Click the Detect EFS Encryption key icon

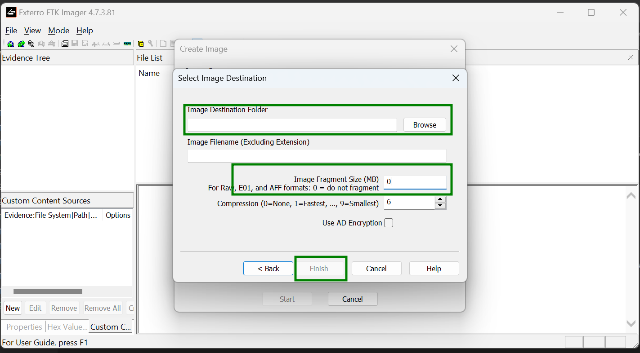[151, 44]
